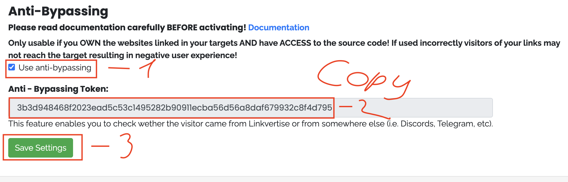This screenshot has width=568, height=182.
Task: Click the word "OWN" in the warning
Action: pyautogui.click(x=90, y=43)
